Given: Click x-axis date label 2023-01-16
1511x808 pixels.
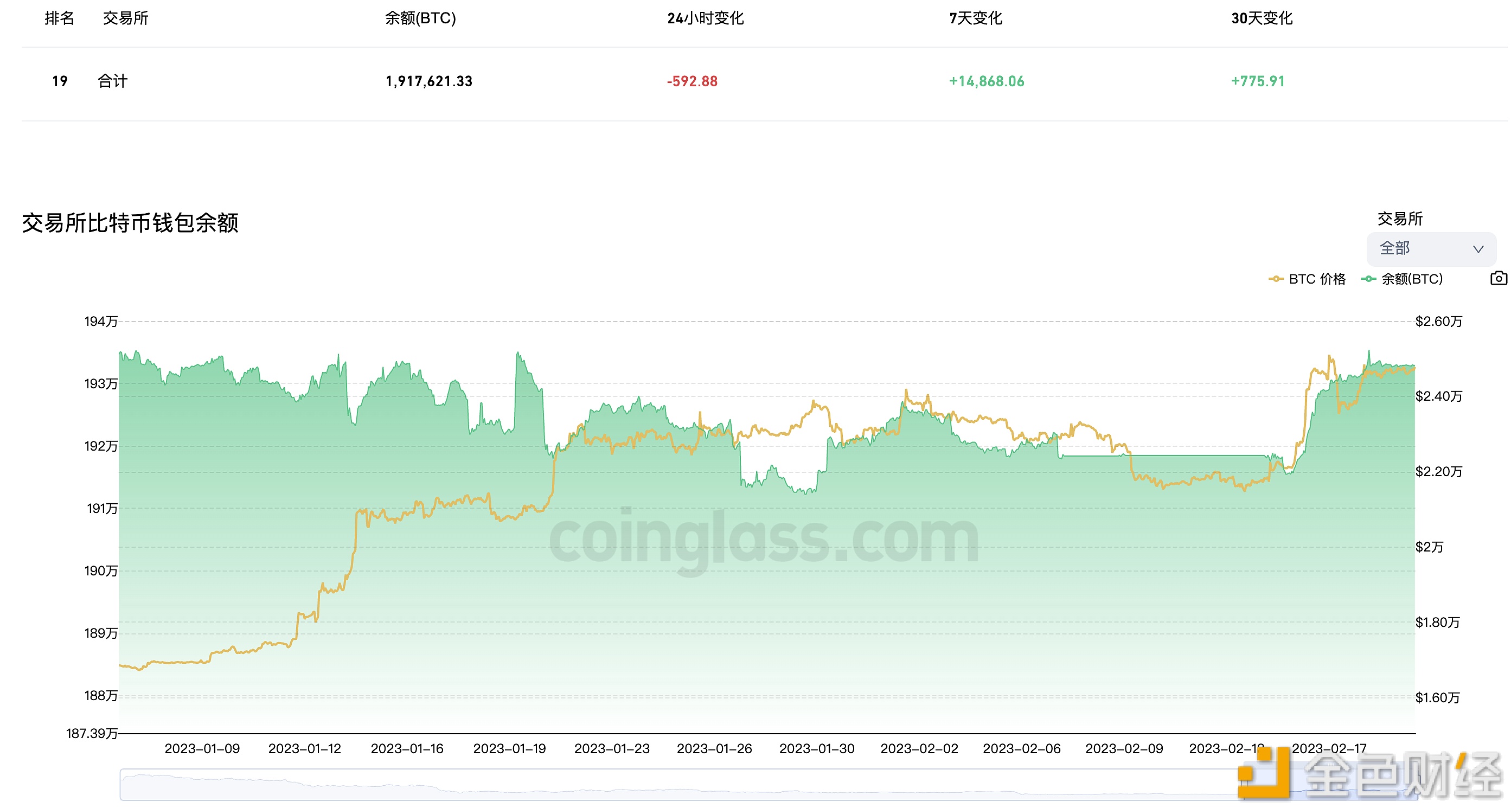Looking at the screenshot, I should tap(407, 749).
